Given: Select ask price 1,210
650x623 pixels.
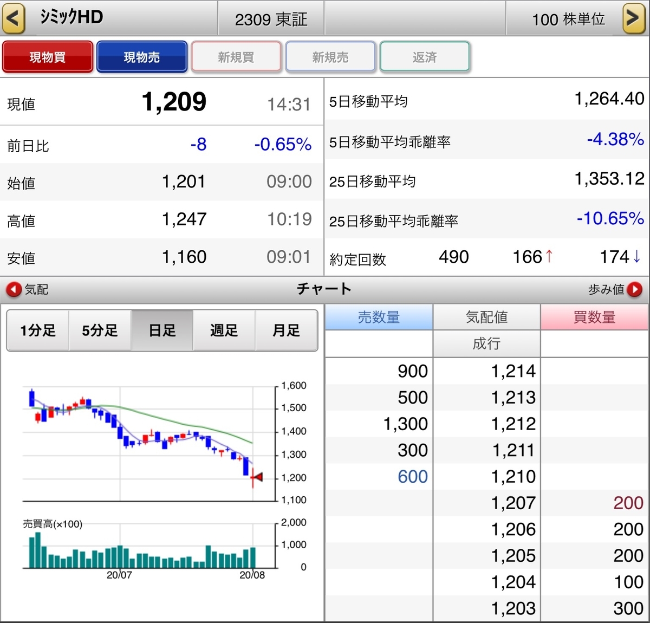Looking at the screenshot, I should coord(513,477).
